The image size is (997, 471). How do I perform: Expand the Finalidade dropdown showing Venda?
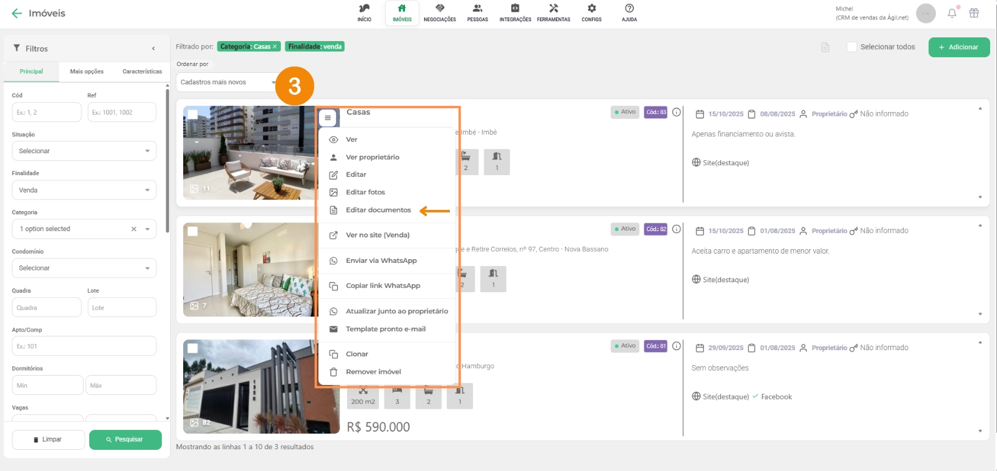(x=84, y=190)
